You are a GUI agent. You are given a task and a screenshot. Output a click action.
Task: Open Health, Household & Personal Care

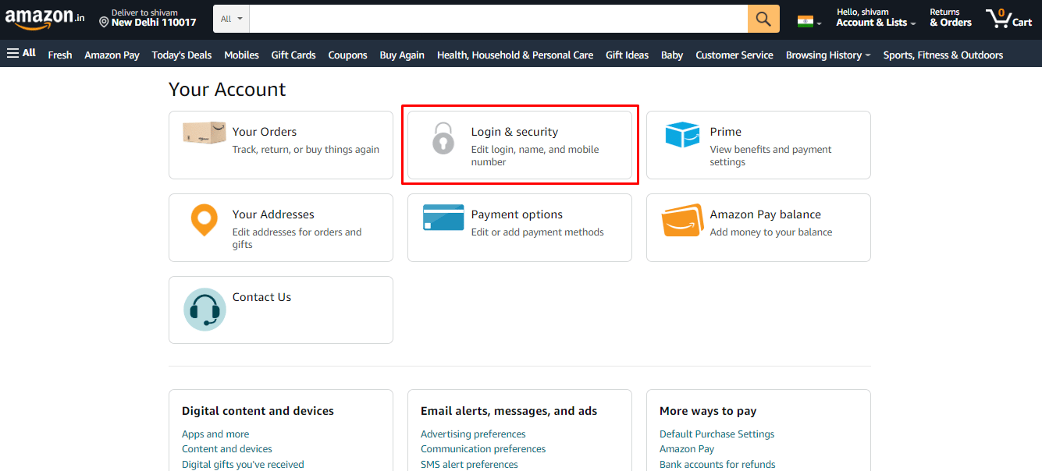click(515, 55)
